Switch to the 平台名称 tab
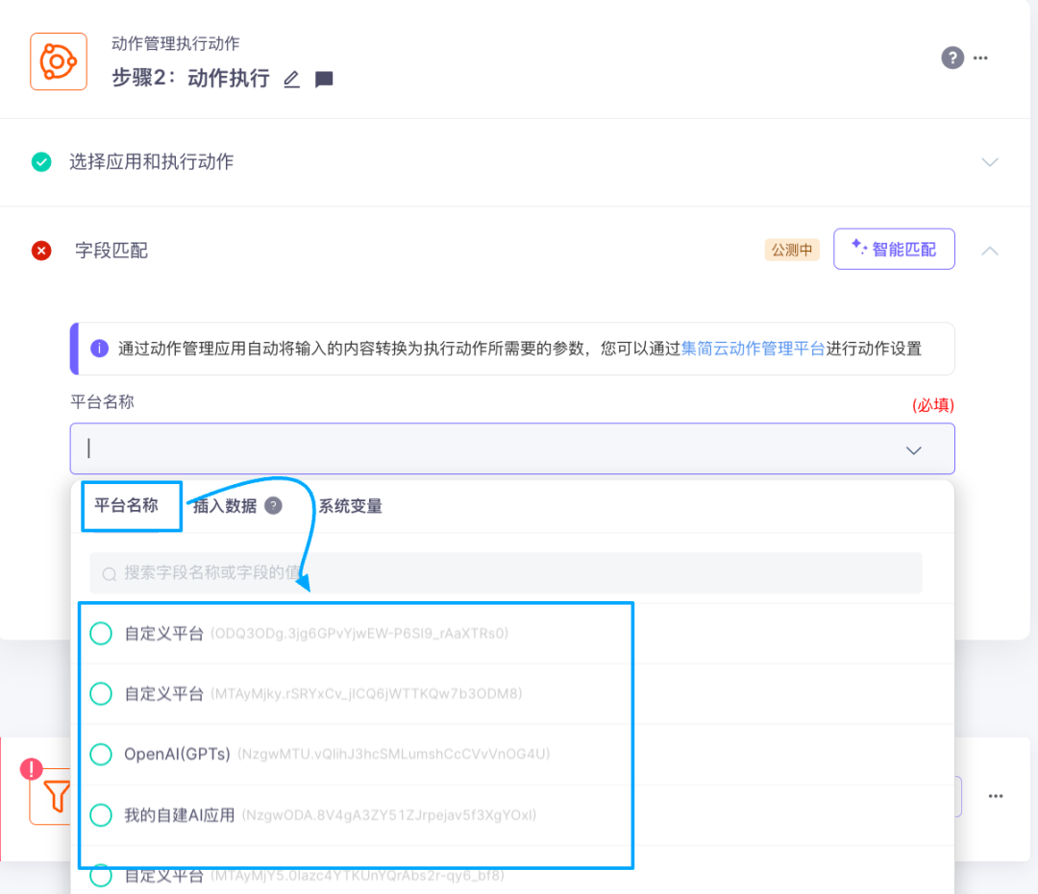The image size is (1038, 894). (x=127, y=506)
